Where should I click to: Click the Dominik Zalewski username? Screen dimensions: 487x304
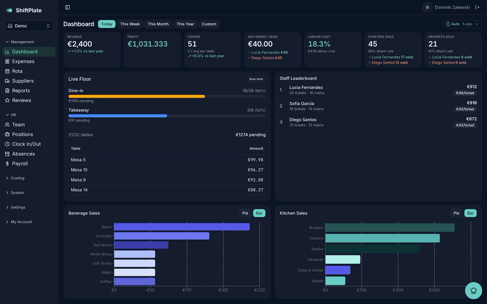452,7
